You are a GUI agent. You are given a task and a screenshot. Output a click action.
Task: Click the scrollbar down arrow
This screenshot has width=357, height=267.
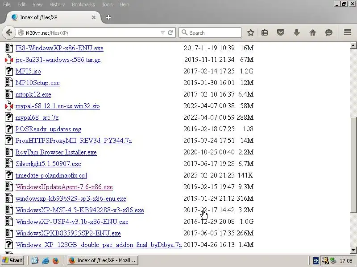tap(353, 250)
